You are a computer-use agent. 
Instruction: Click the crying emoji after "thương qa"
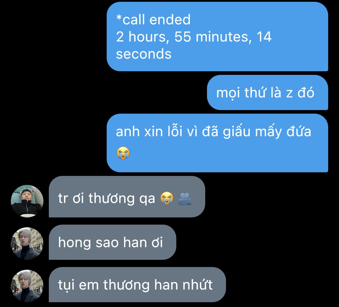click(x=167, y=198)
